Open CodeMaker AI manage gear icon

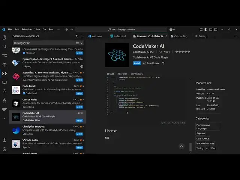click(163, 63)
